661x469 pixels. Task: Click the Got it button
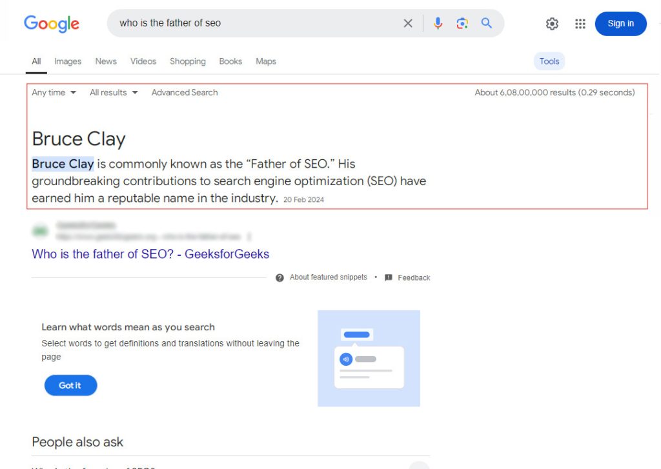coord(70,385)
